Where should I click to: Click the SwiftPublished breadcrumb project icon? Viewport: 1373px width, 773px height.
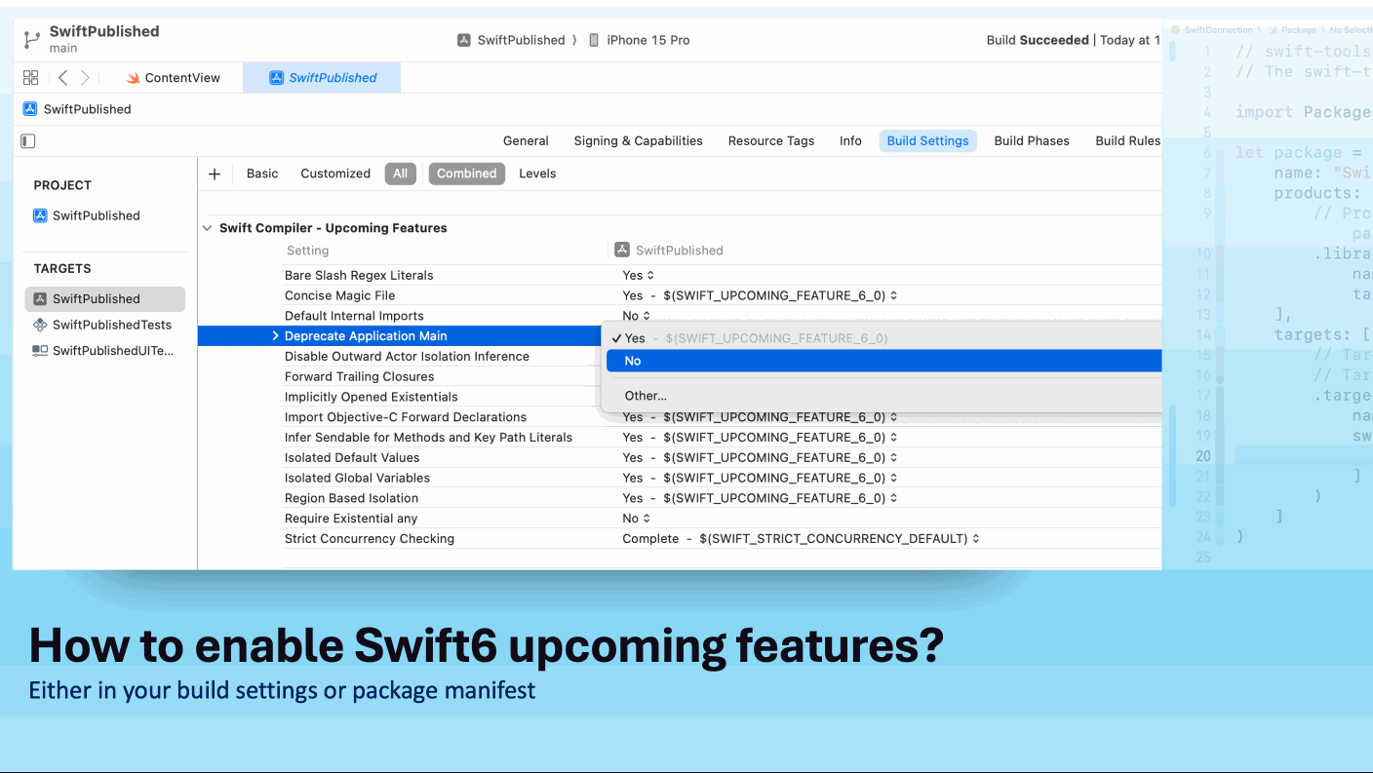click(x=29, y=109)
